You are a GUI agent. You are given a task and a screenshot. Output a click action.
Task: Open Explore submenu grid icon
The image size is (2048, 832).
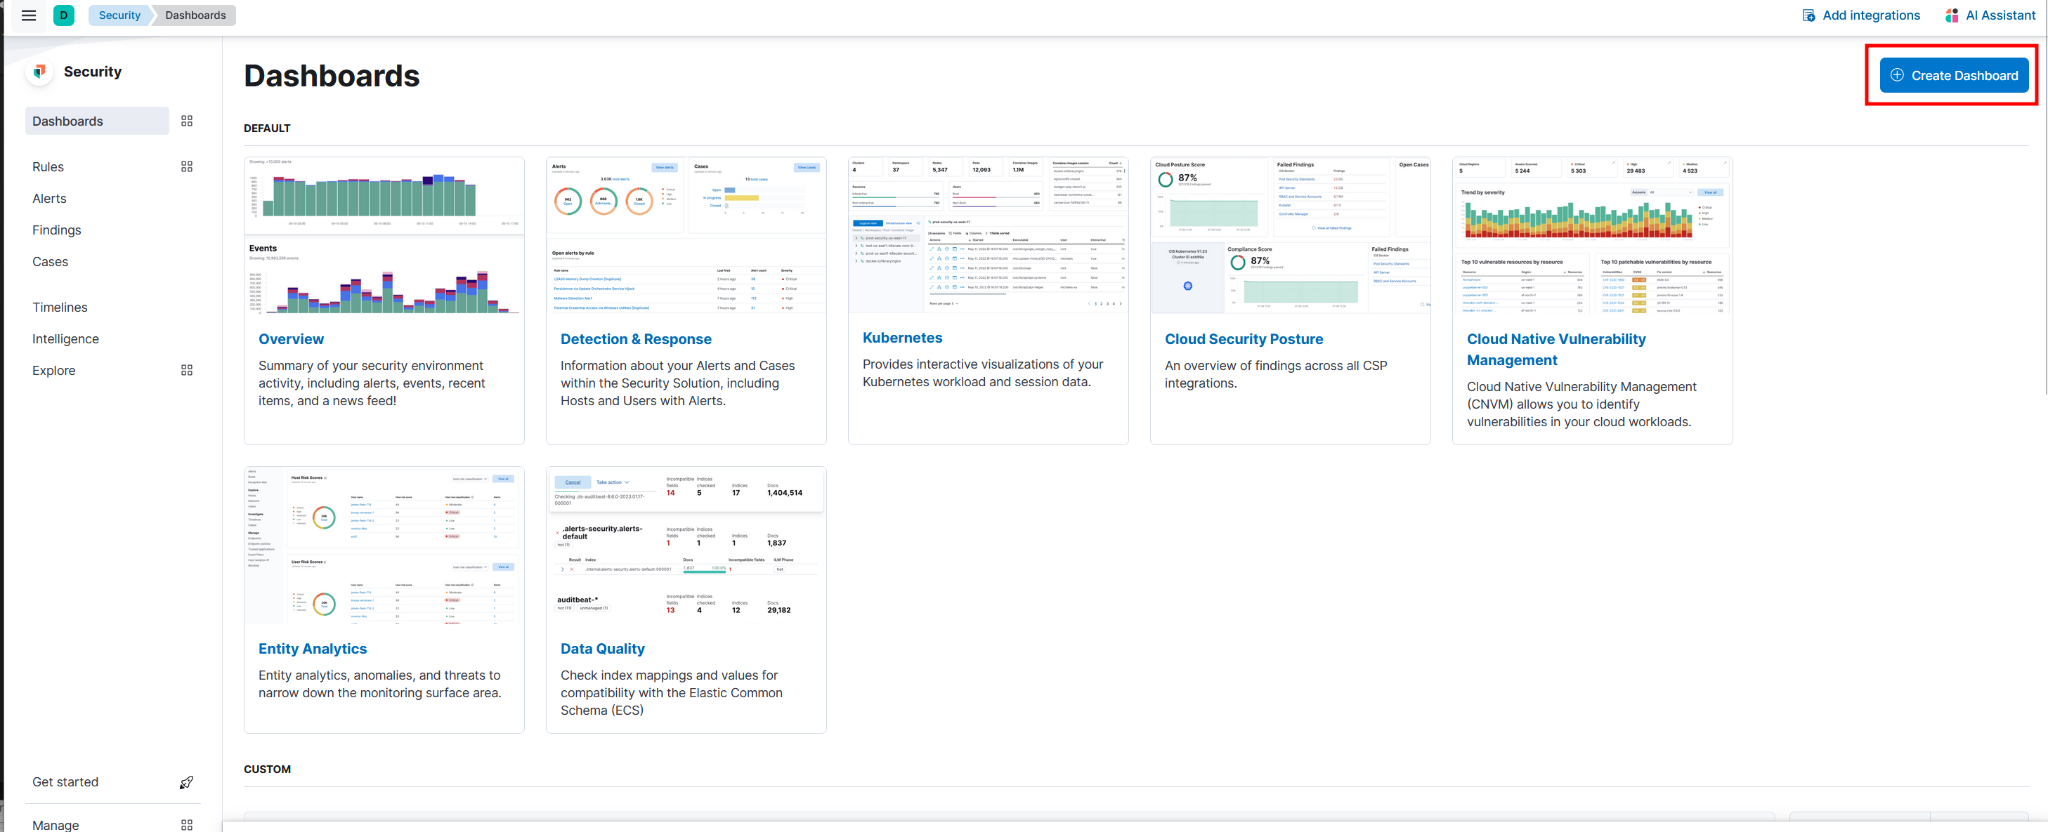tap(187, 370)
